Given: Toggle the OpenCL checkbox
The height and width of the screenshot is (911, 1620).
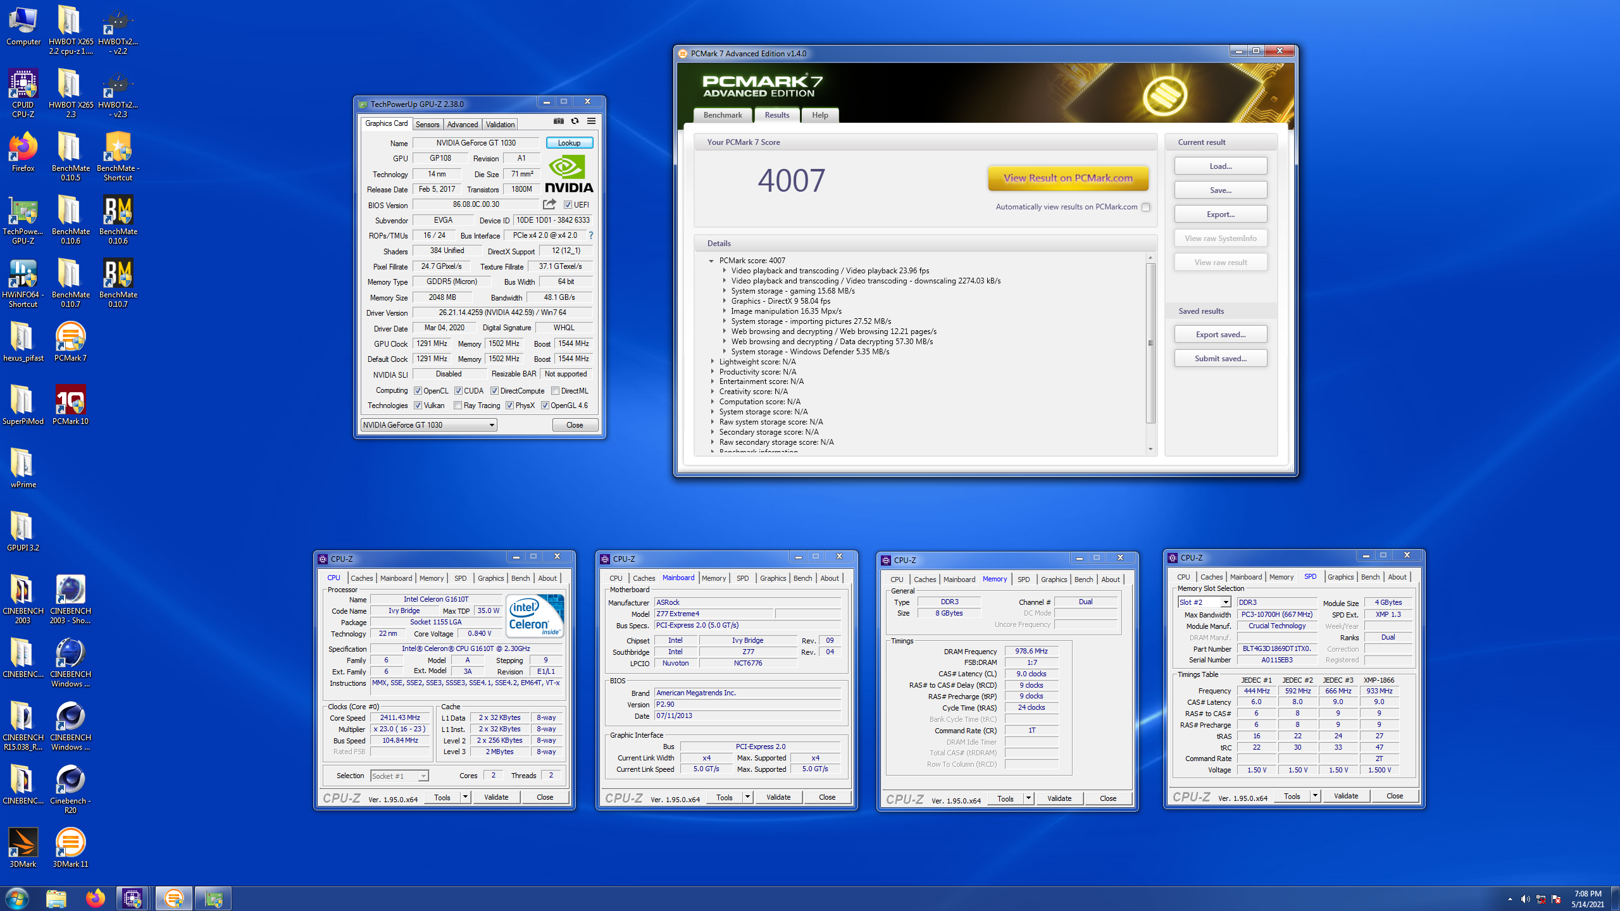Looking at the screenshot, I should click(x=418, y=391).
